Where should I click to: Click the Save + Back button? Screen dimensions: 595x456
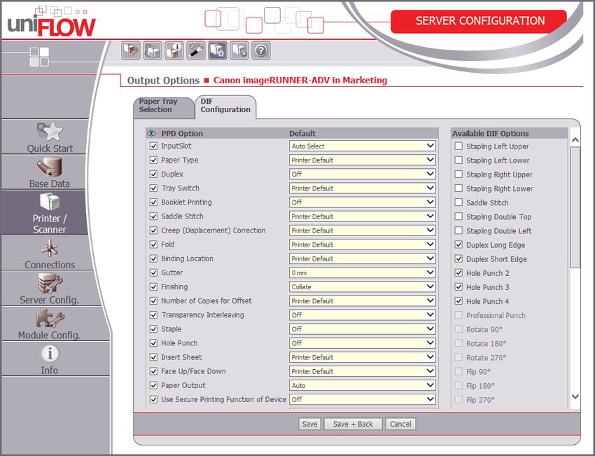click(x=353, y=424)
